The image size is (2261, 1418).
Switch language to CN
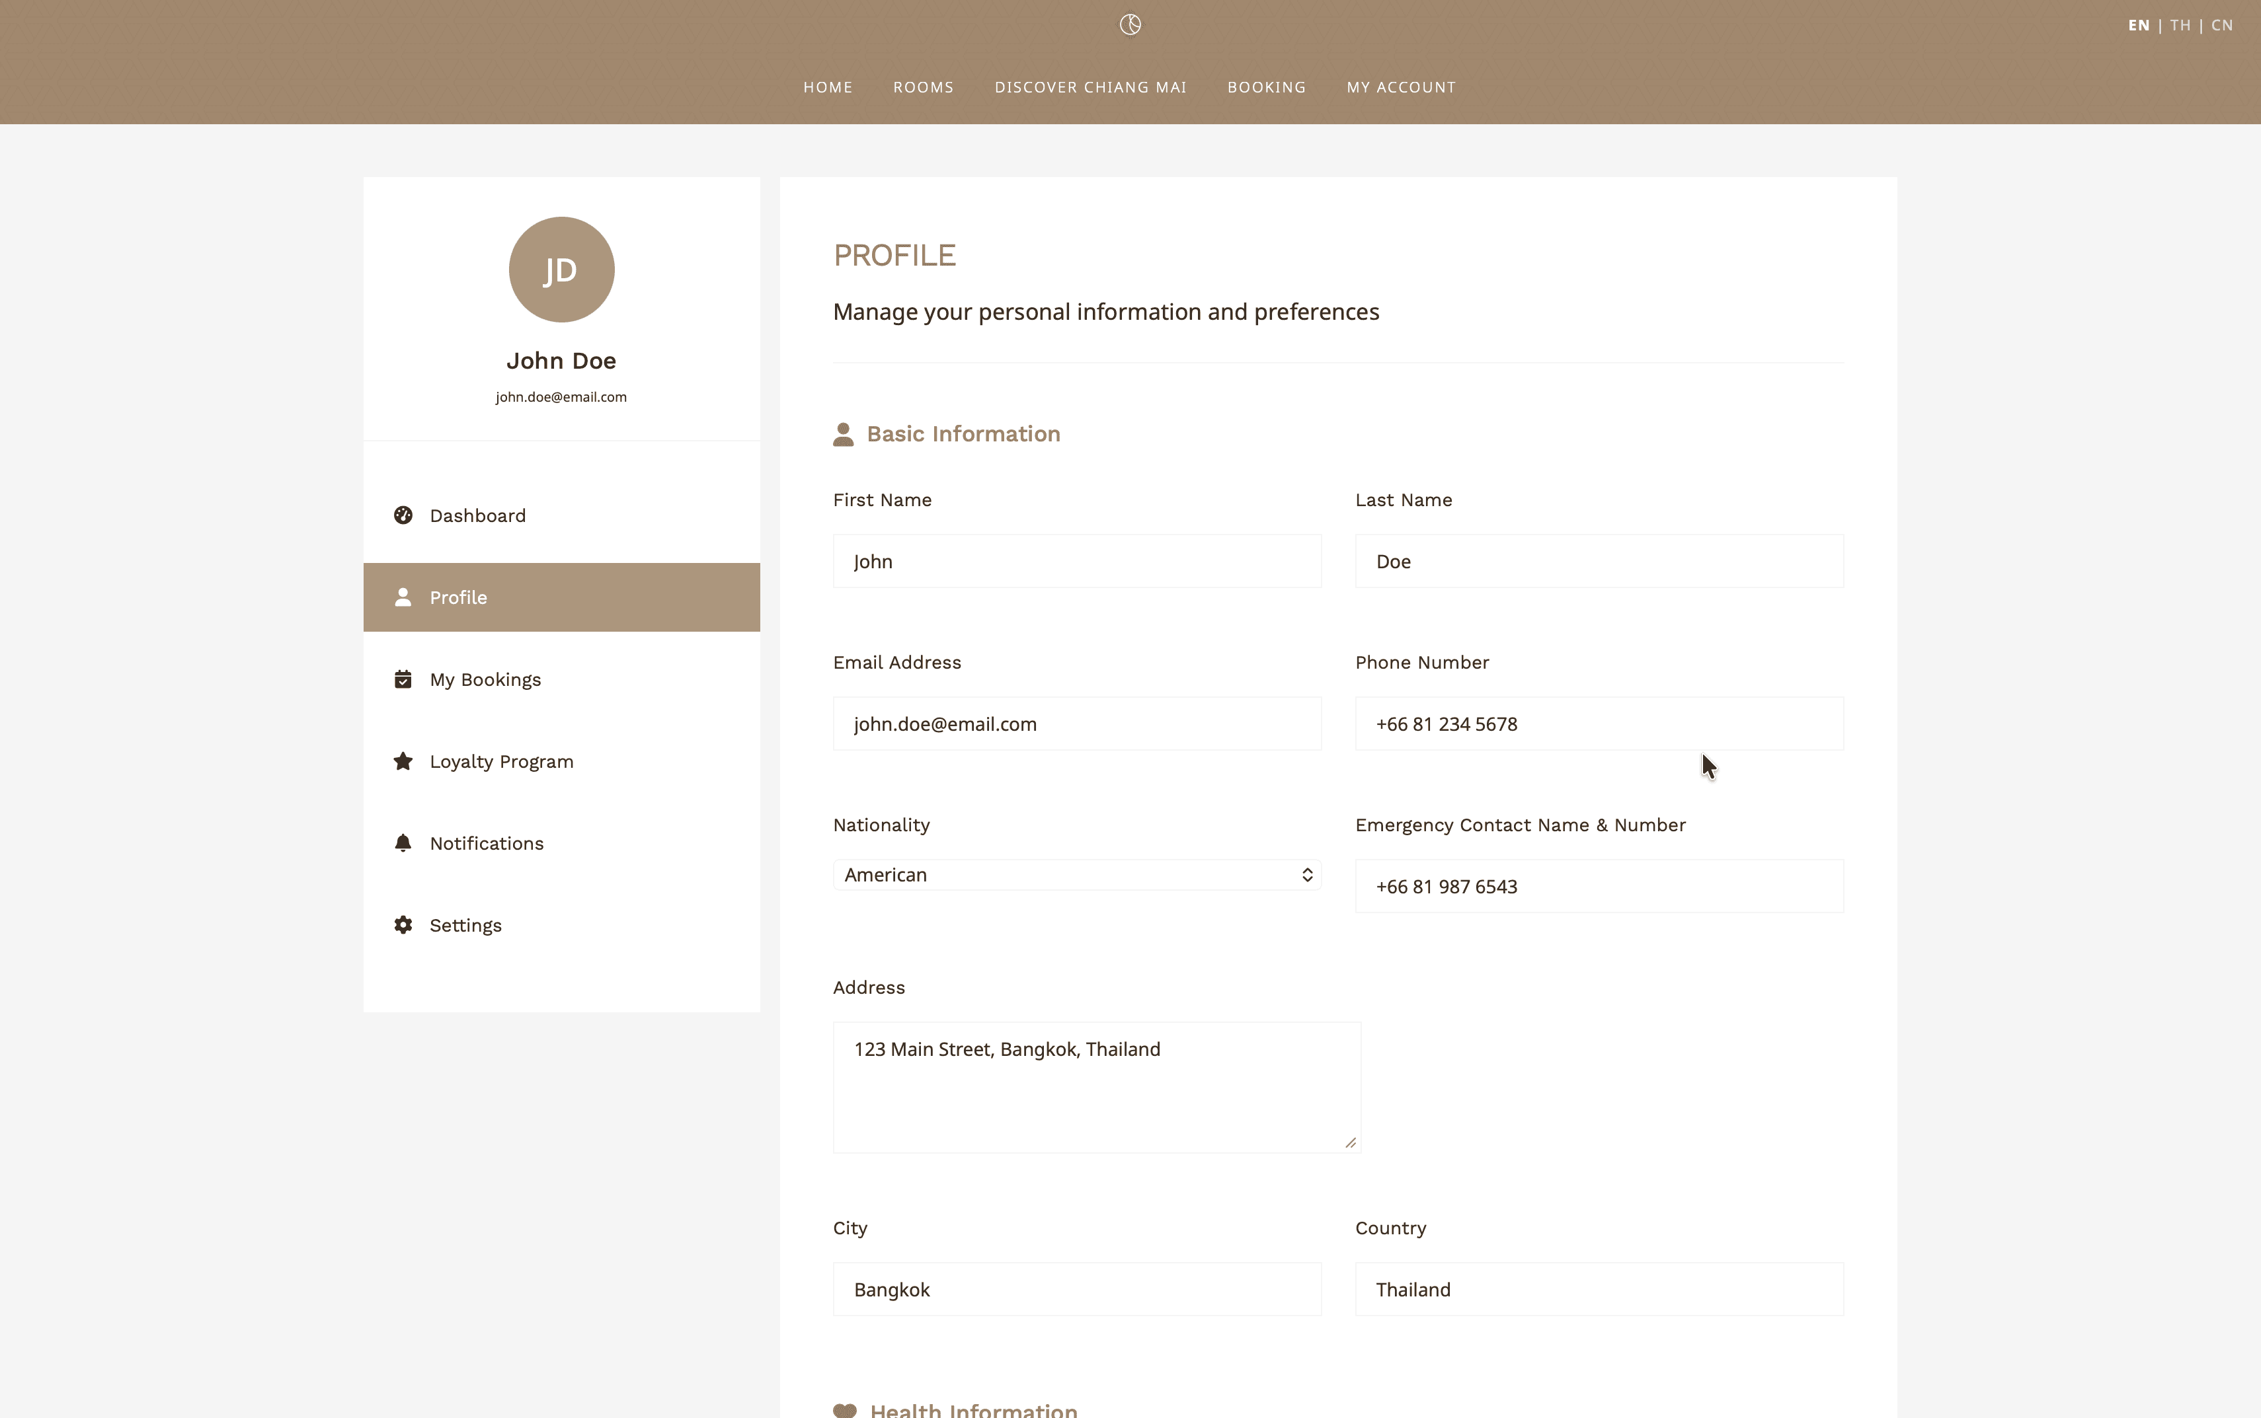coord(2221,25)
